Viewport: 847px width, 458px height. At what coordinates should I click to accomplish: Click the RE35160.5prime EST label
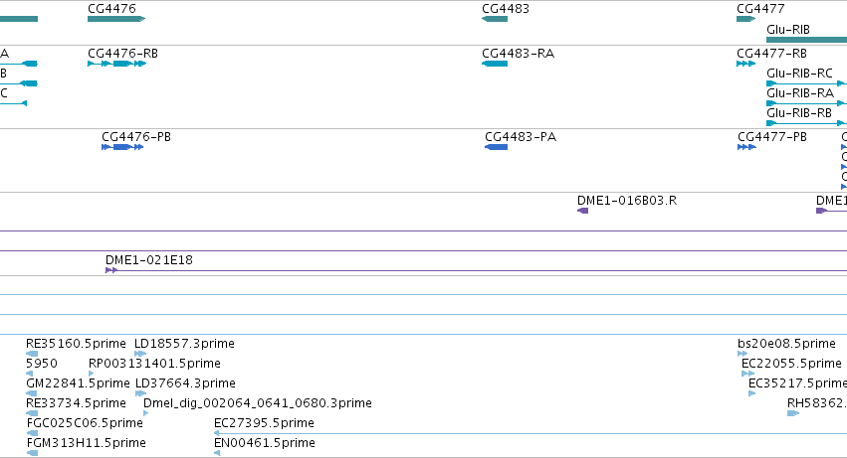[x=76, y=344]
